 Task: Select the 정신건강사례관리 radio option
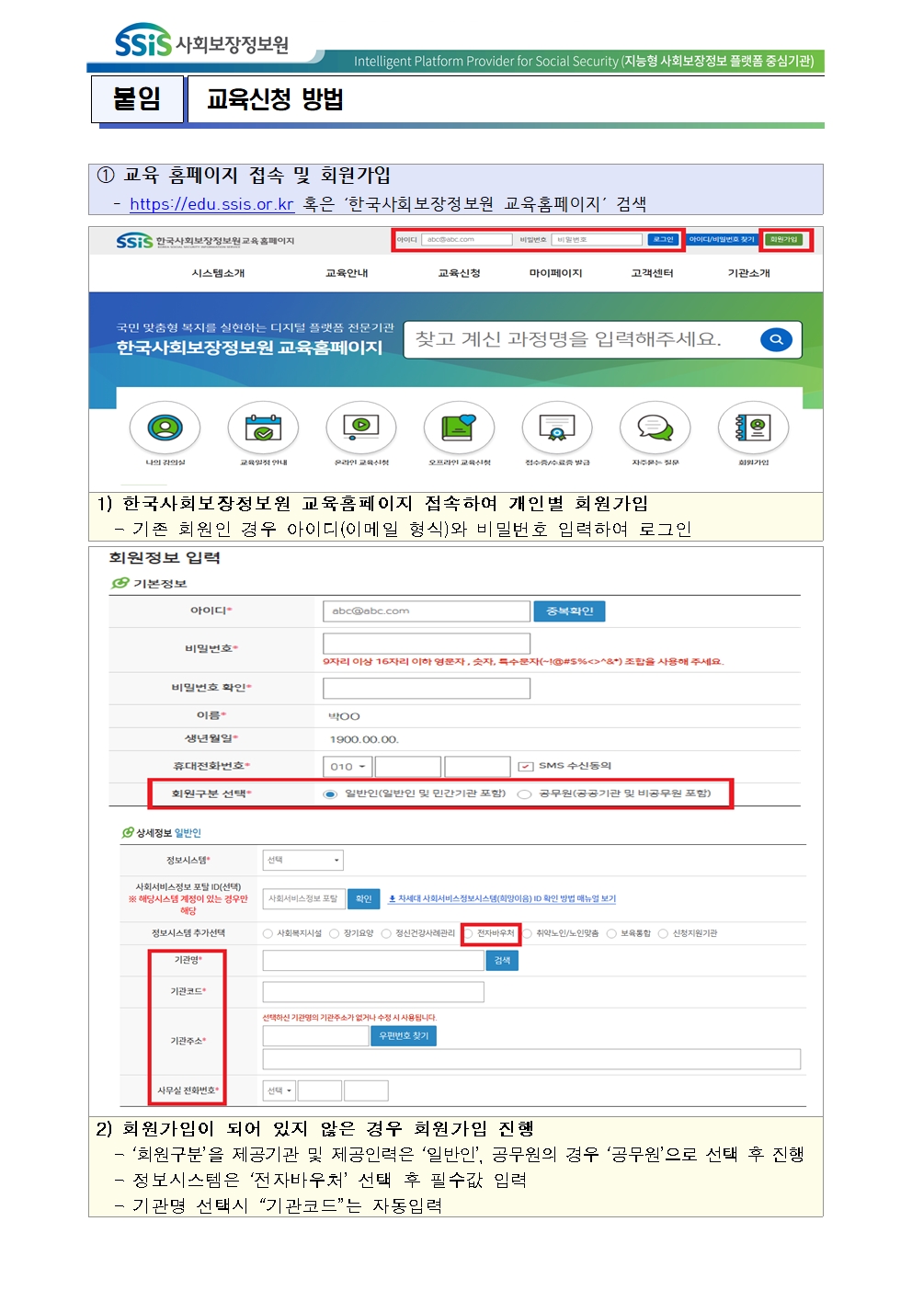[386, 933]
